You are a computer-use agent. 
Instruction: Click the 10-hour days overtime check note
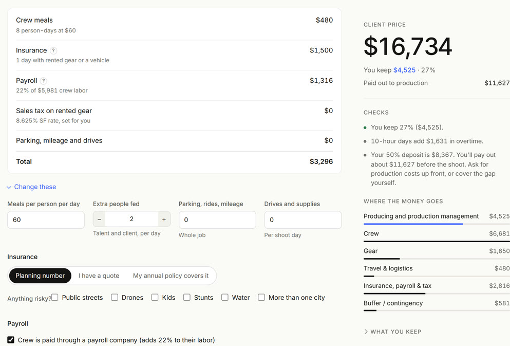click(427, 141)
